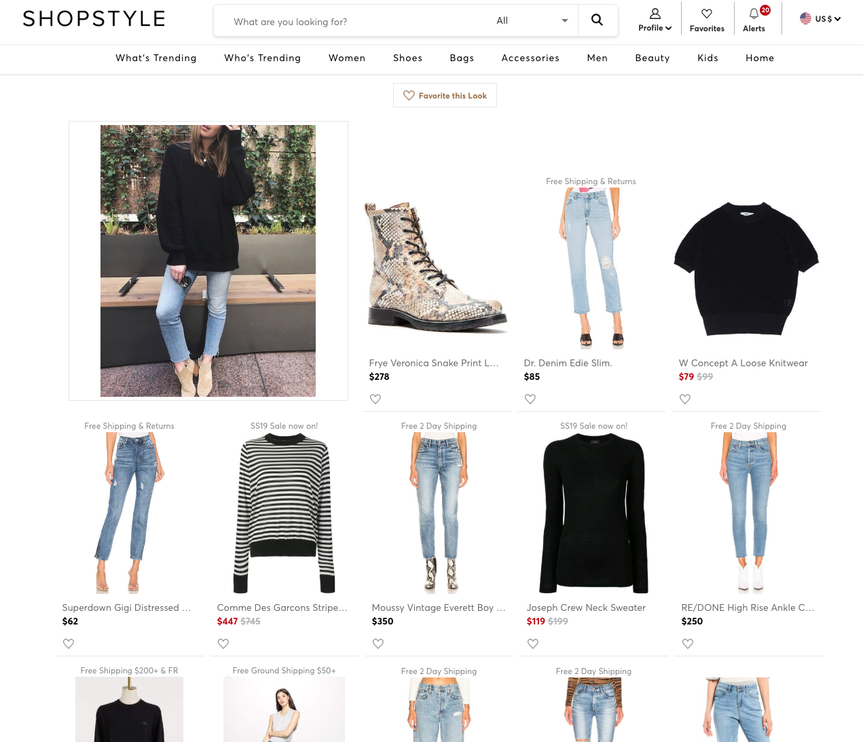Heart the Joseph Crew Neck Sweater
The image size is (863, 742).
(x=533, y=644)
